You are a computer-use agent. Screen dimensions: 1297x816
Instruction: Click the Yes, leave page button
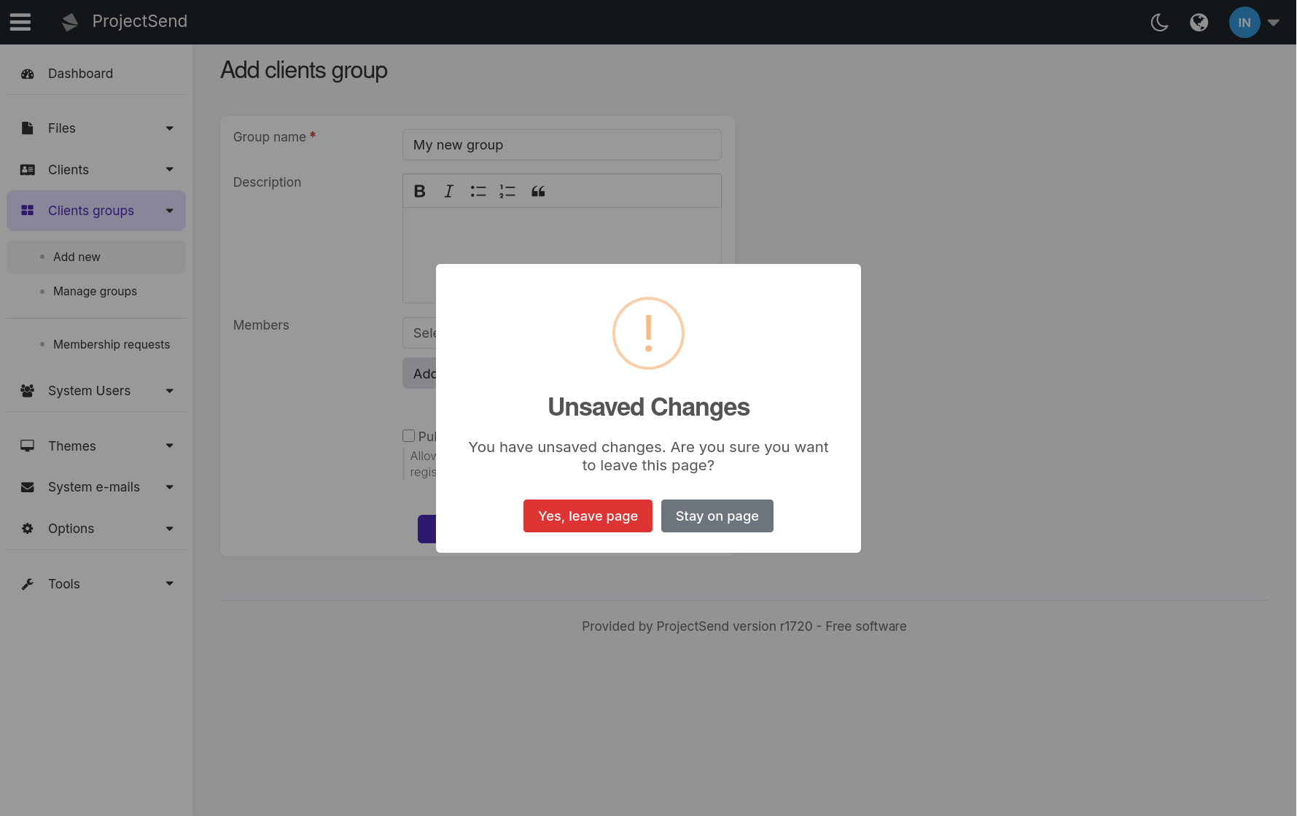pos(588,516)
